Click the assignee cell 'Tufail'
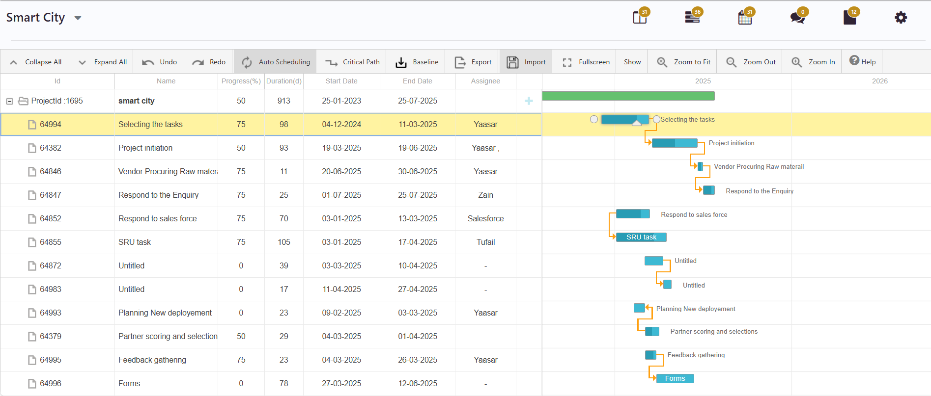 485,242
